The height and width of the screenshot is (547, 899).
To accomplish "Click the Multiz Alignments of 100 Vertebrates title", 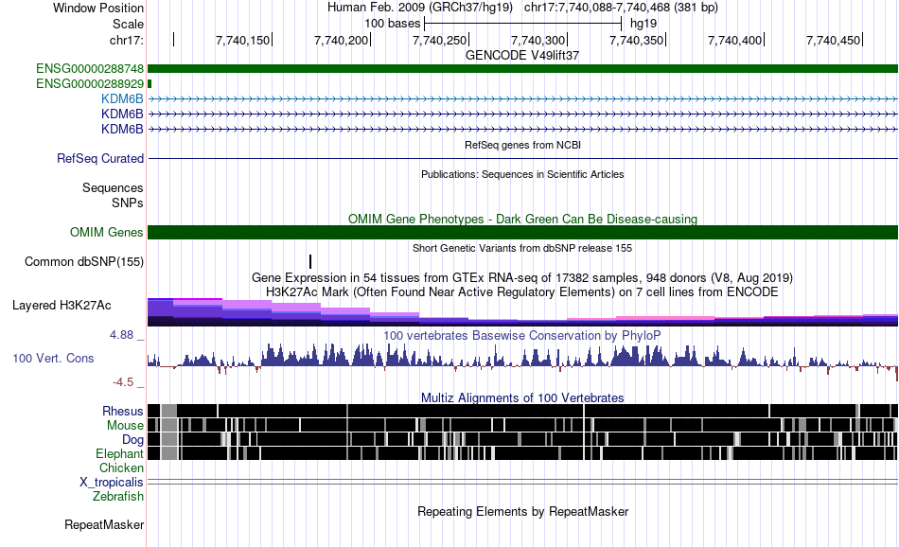I will (x=522, y=397).
